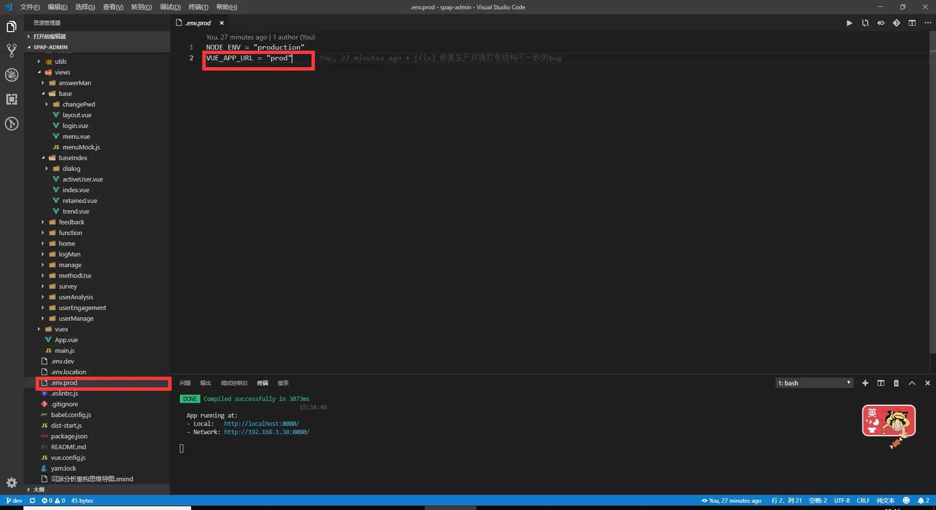This screenshot has height=510, width=936.
Task: Collapse the baseIndex folder
Action: point(73,158)
